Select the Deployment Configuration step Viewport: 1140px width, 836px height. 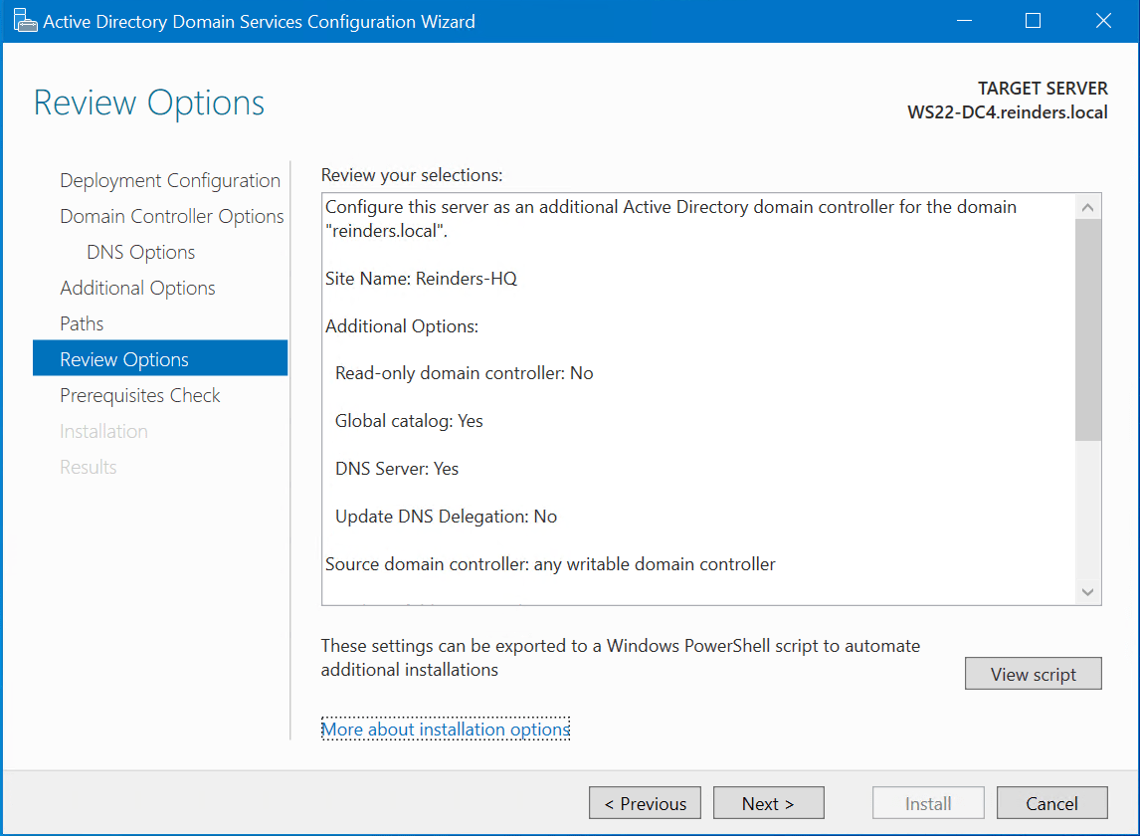point(169,180)
